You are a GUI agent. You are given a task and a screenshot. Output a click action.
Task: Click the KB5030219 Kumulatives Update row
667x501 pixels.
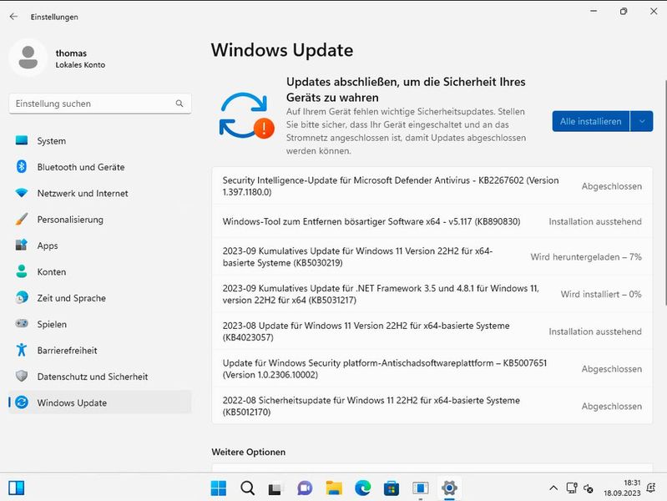tap(432, 256)
